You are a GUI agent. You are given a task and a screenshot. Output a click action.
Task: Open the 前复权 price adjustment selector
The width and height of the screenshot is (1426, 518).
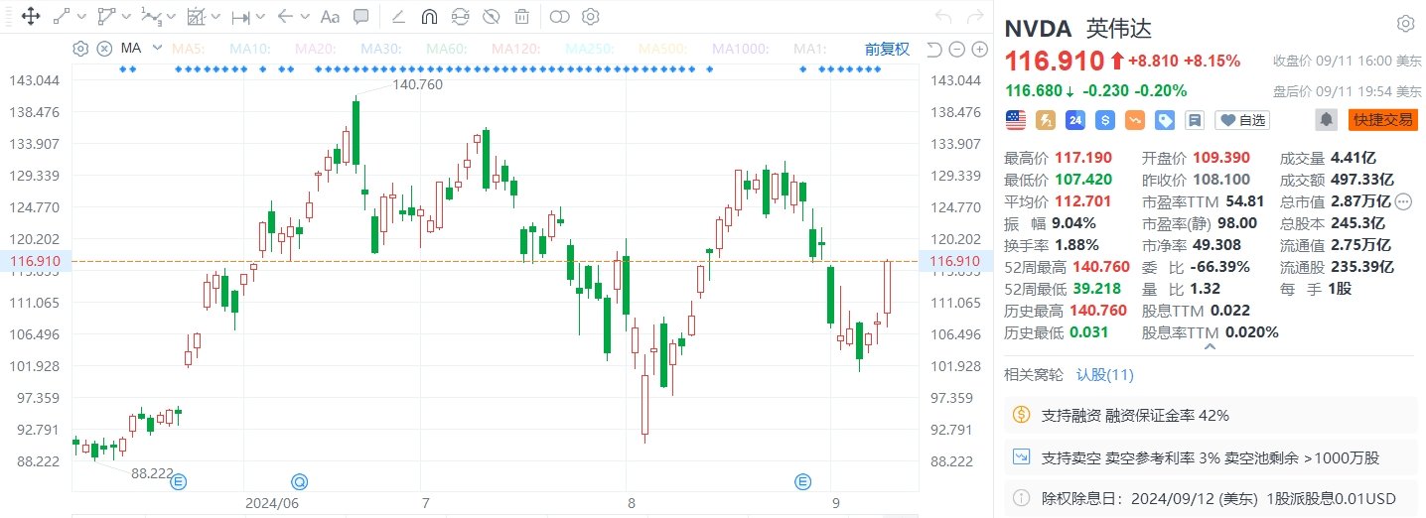click(887, 48)
